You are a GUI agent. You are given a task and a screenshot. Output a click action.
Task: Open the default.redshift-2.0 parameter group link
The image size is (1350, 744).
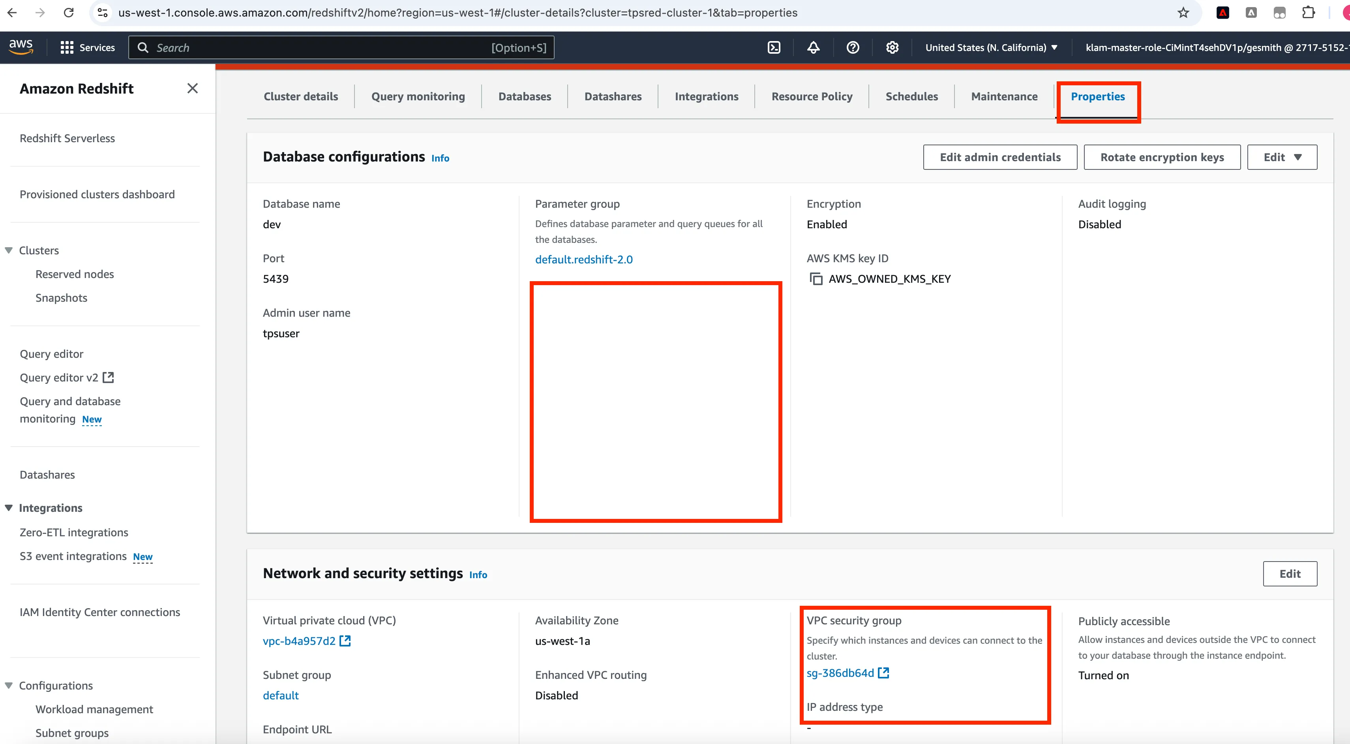coord(584,259)
